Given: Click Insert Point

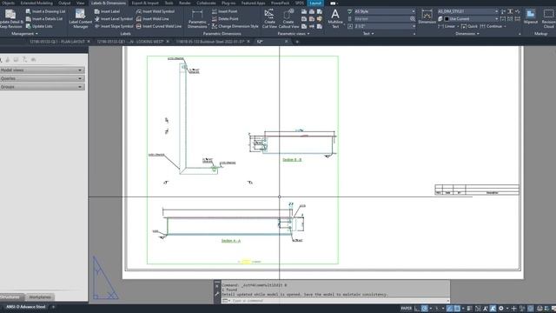Looking at the screenshot, I should pos(224,11).
